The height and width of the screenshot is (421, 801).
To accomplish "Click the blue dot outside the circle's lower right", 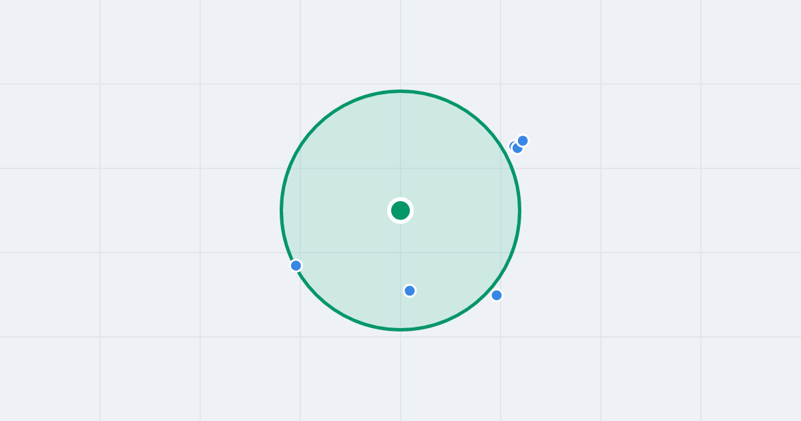I will (x=497, y=295).
